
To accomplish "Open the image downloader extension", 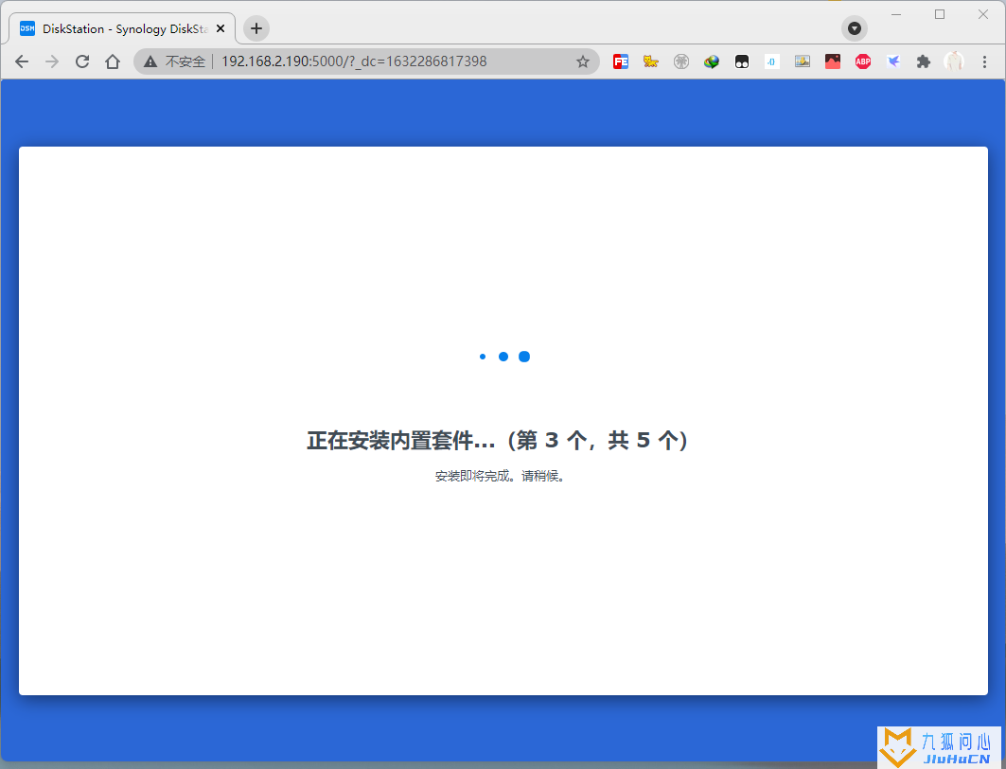I will [x=802, y=61].
